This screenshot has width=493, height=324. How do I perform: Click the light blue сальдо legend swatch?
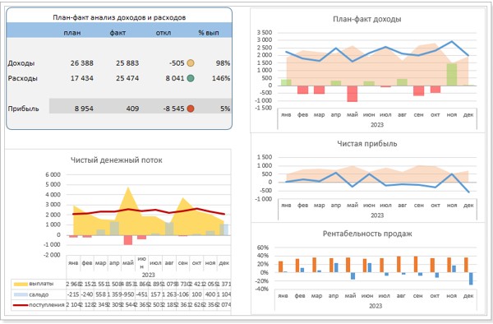(21, 294)
